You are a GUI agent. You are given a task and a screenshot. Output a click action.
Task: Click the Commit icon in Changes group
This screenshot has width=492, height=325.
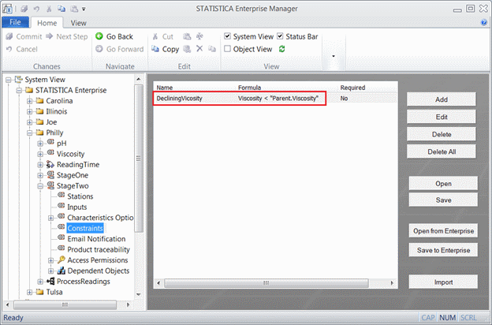click(9, 36)
